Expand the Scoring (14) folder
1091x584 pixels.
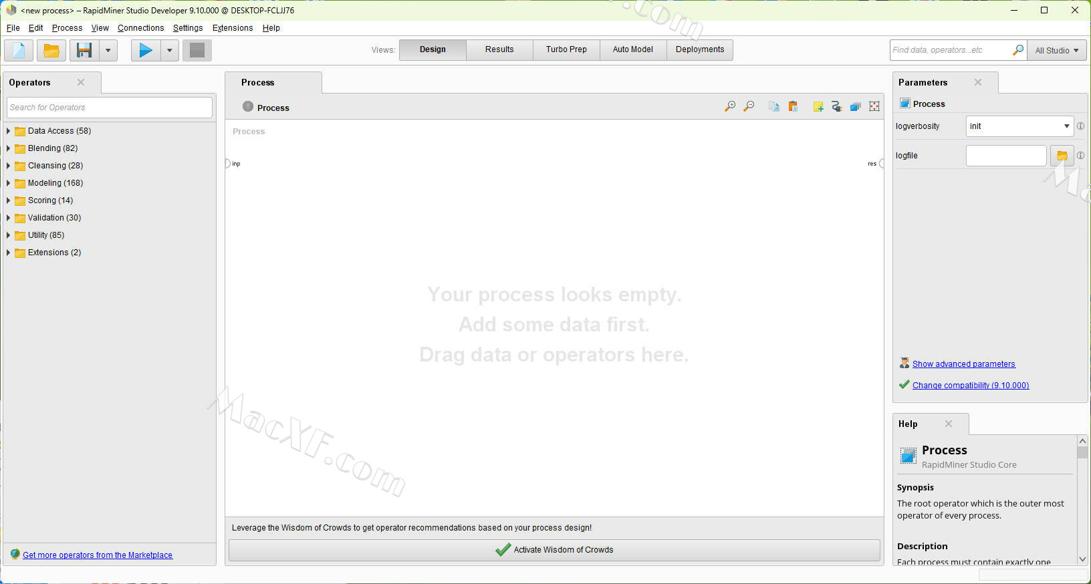click(8, 200)
